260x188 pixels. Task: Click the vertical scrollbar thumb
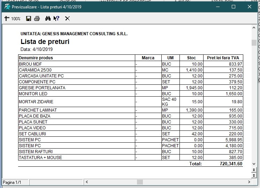point(254,43)
